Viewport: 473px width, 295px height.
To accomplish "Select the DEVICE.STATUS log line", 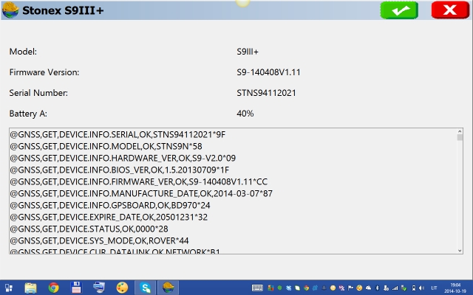I will pos(89,229).
